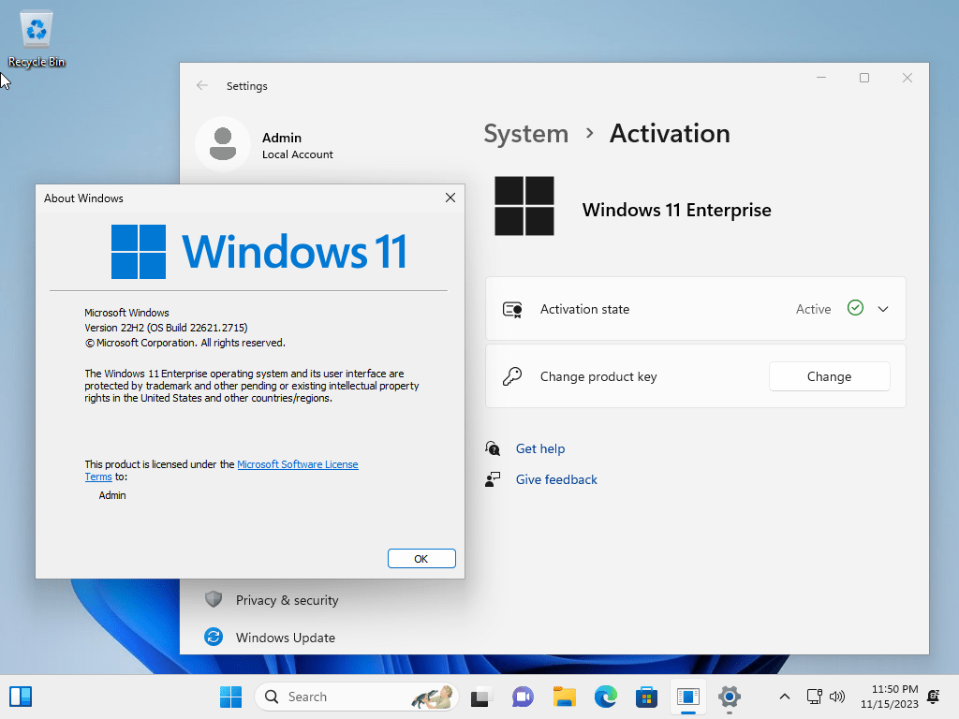Screen dimensions: 959x719
Task: Go to System in the breadcrumb
Action: (526, 133)
